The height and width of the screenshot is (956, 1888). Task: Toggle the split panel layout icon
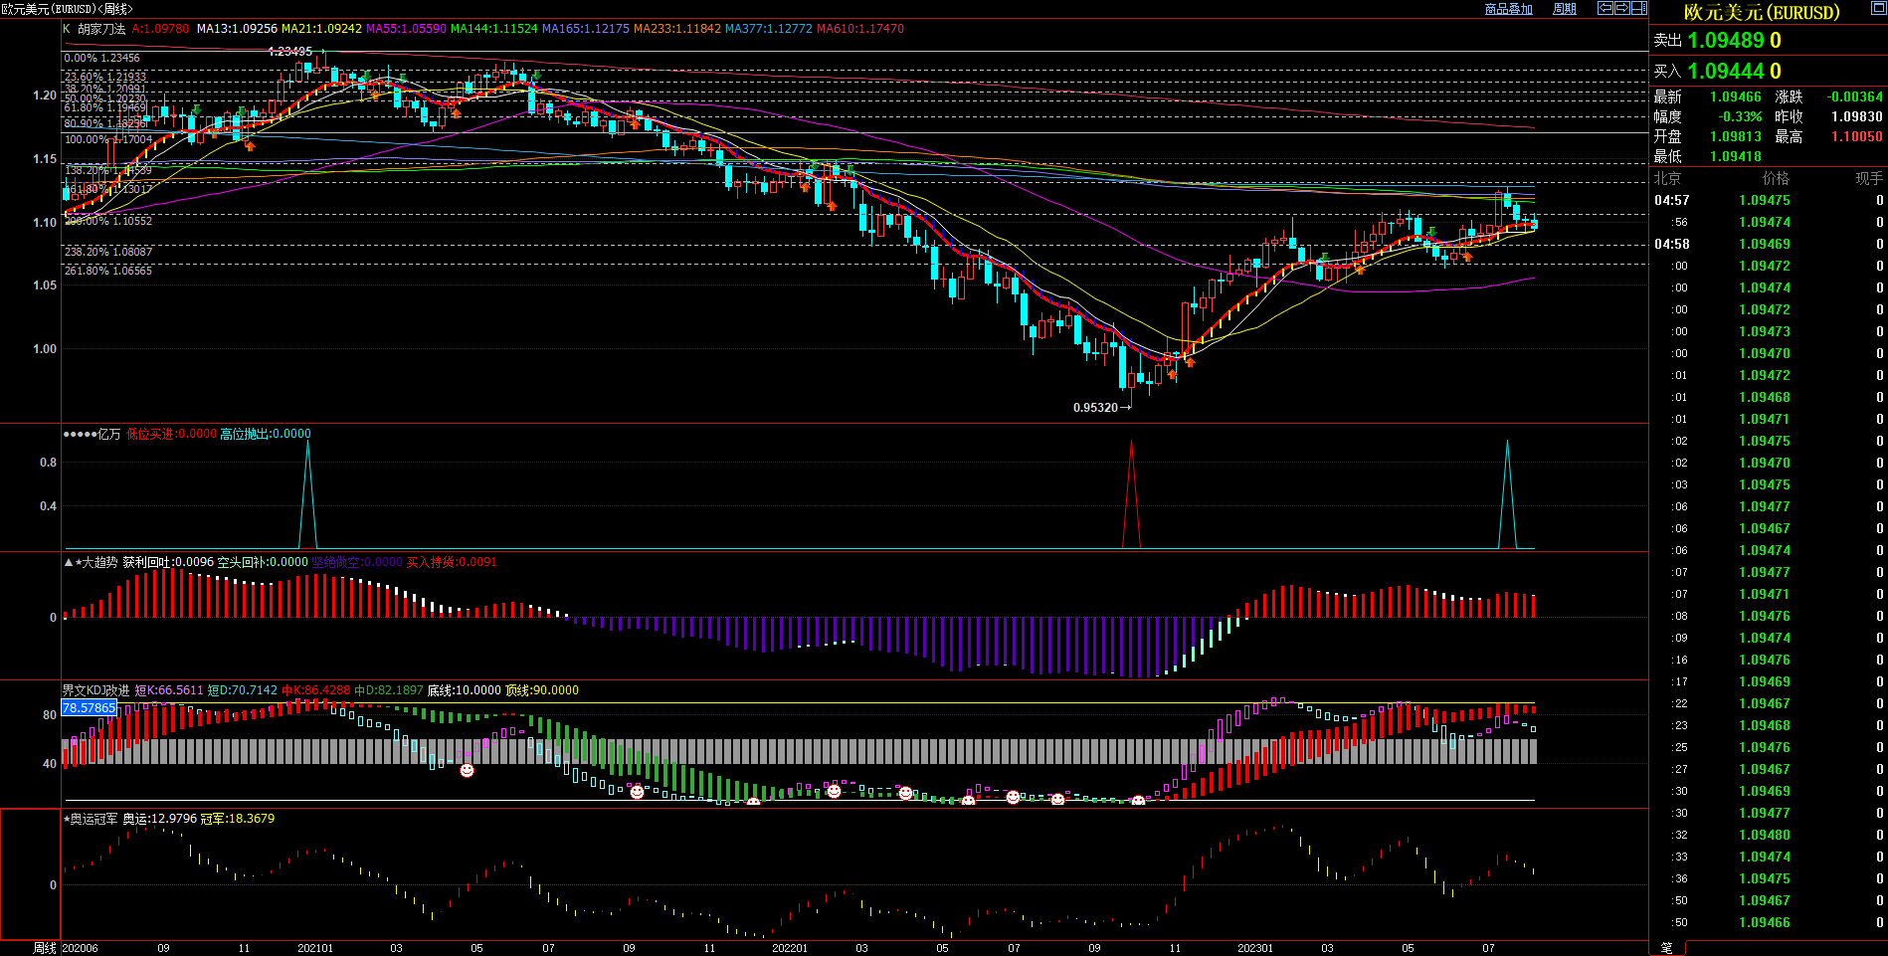1638,8
